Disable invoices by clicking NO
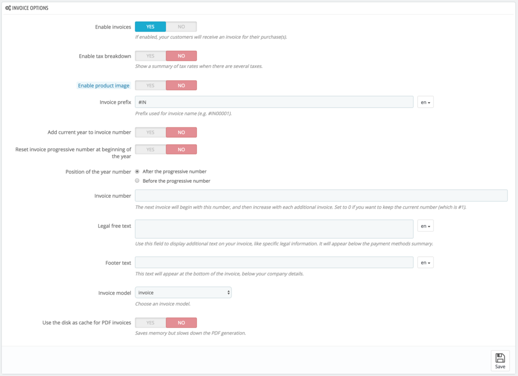This screenshot has height=376, width=518. 181,26
